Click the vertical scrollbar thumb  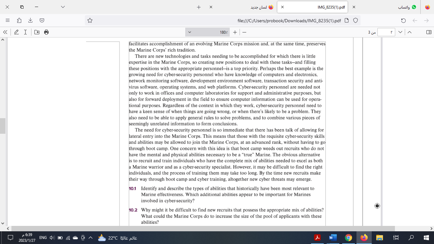coord(3,126)
